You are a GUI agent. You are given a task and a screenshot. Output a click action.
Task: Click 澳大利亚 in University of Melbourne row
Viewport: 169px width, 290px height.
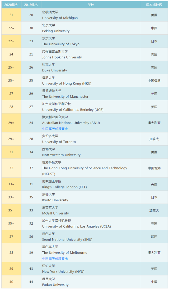tap(154, 253)
